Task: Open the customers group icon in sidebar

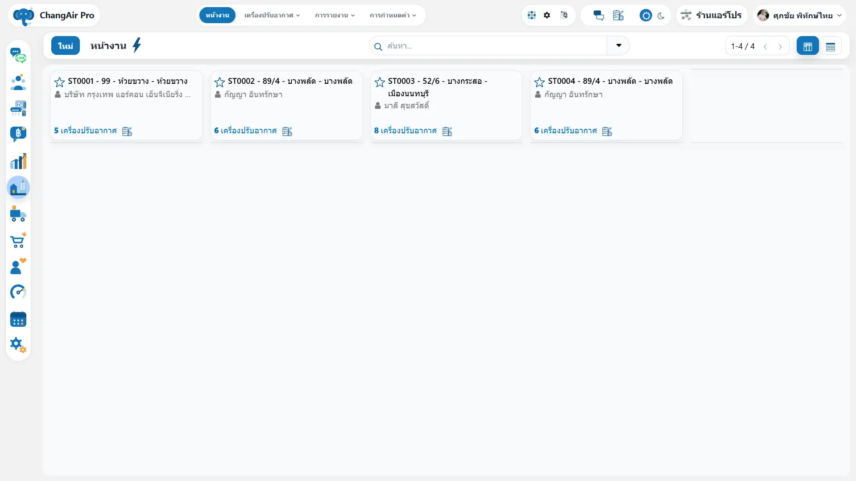Action: pos(18,82)
